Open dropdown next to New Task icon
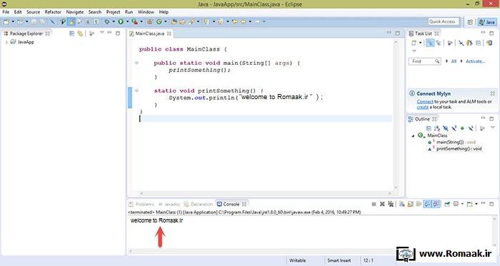Screen dimensions: 500x266 [x=420, y=43]
